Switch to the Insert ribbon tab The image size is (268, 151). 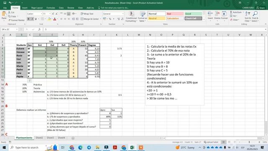[x=25, y=8]
